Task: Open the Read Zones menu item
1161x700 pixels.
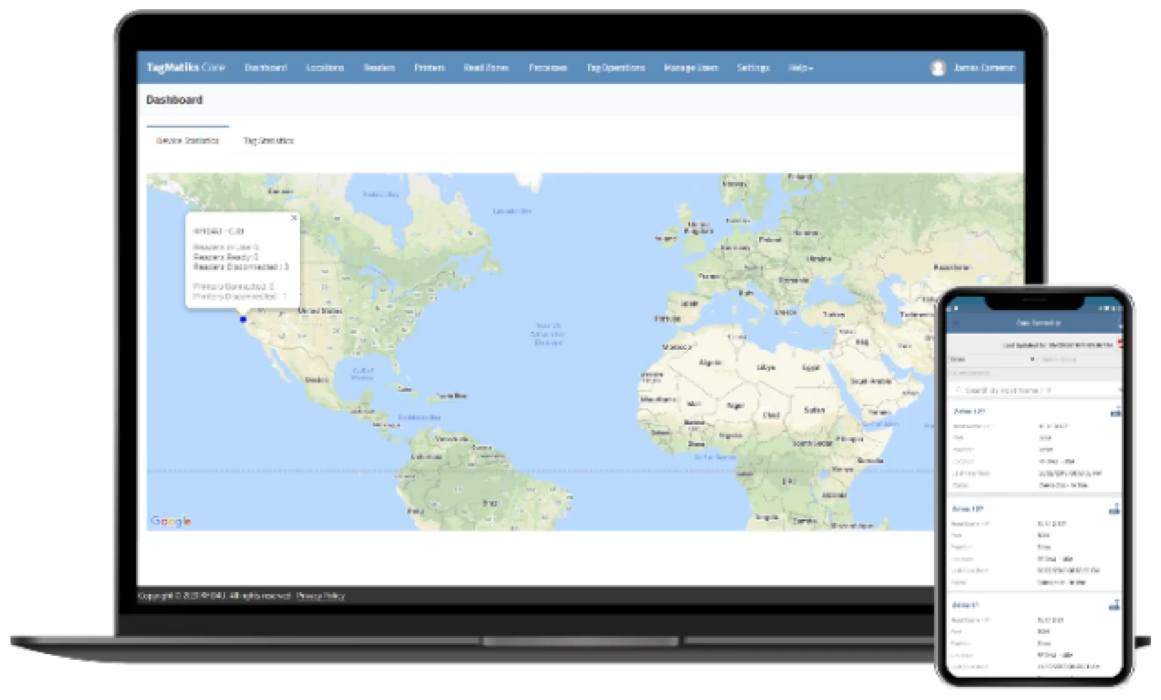Action: tap(486, 68)
